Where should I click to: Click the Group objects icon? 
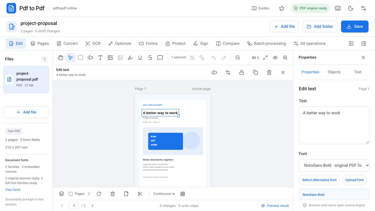tap(192, 58)
